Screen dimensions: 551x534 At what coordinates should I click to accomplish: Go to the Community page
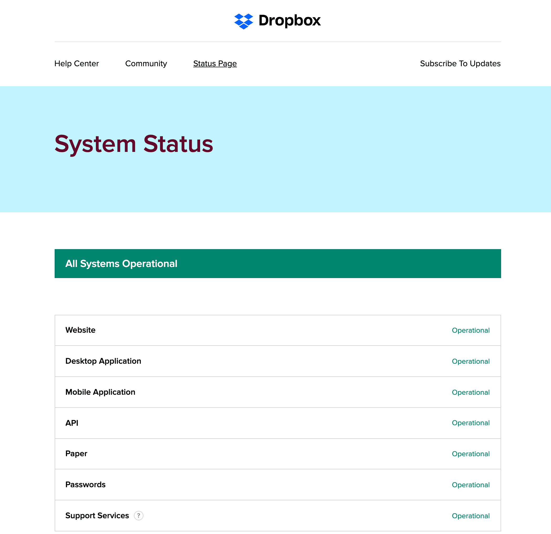[x=146, y=64]
